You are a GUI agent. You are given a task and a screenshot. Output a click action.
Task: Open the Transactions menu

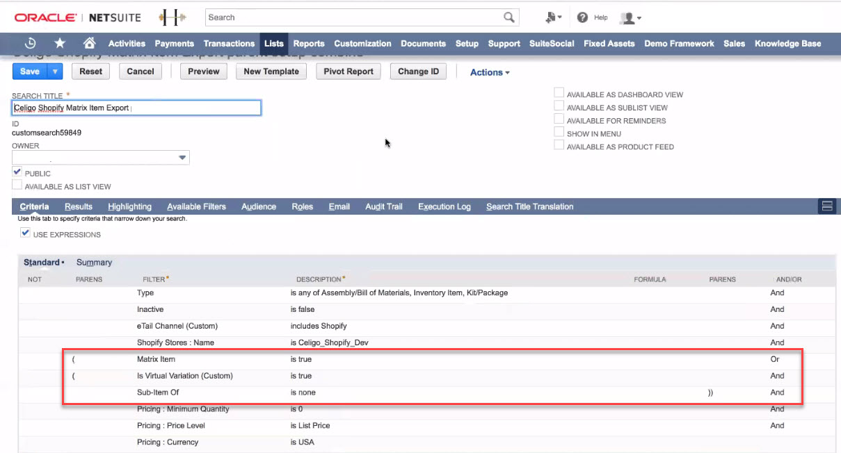229,43
